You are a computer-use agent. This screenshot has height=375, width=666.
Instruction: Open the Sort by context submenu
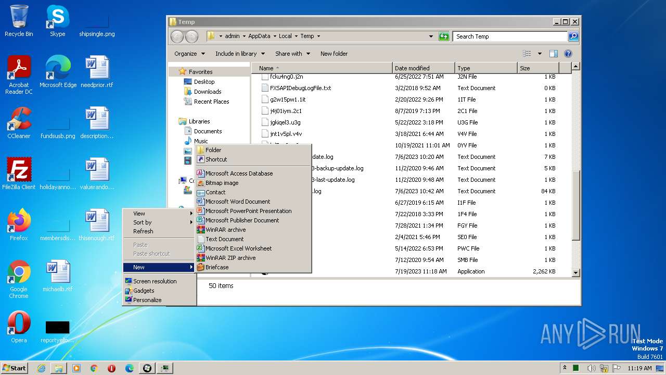click(159, 222)
